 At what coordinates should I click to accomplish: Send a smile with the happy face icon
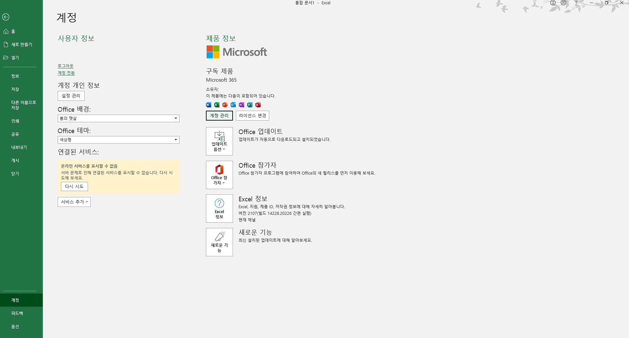tap(553, 3)
